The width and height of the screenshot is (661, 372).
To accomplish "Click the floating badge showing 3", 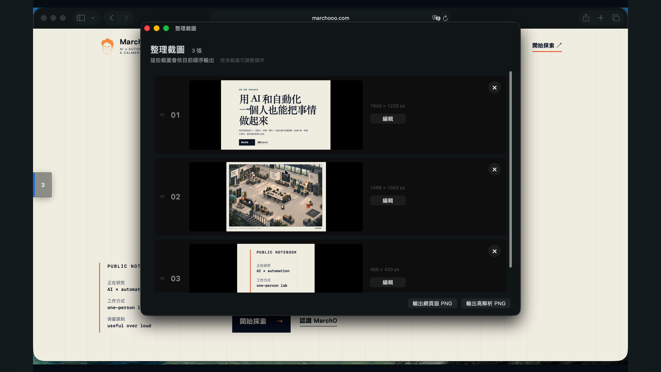I will click(42, 185).
